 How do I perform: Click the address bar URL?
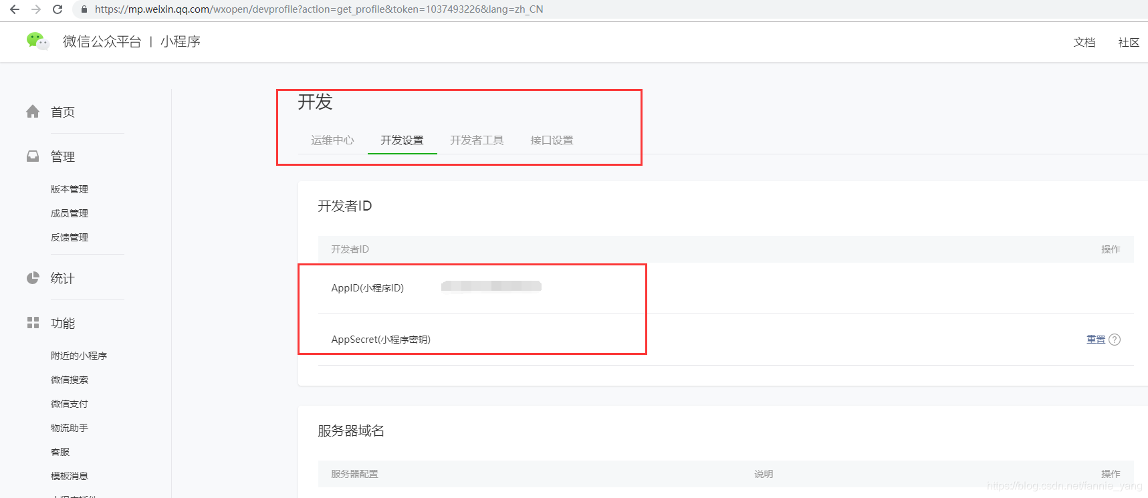coord(319,9)
